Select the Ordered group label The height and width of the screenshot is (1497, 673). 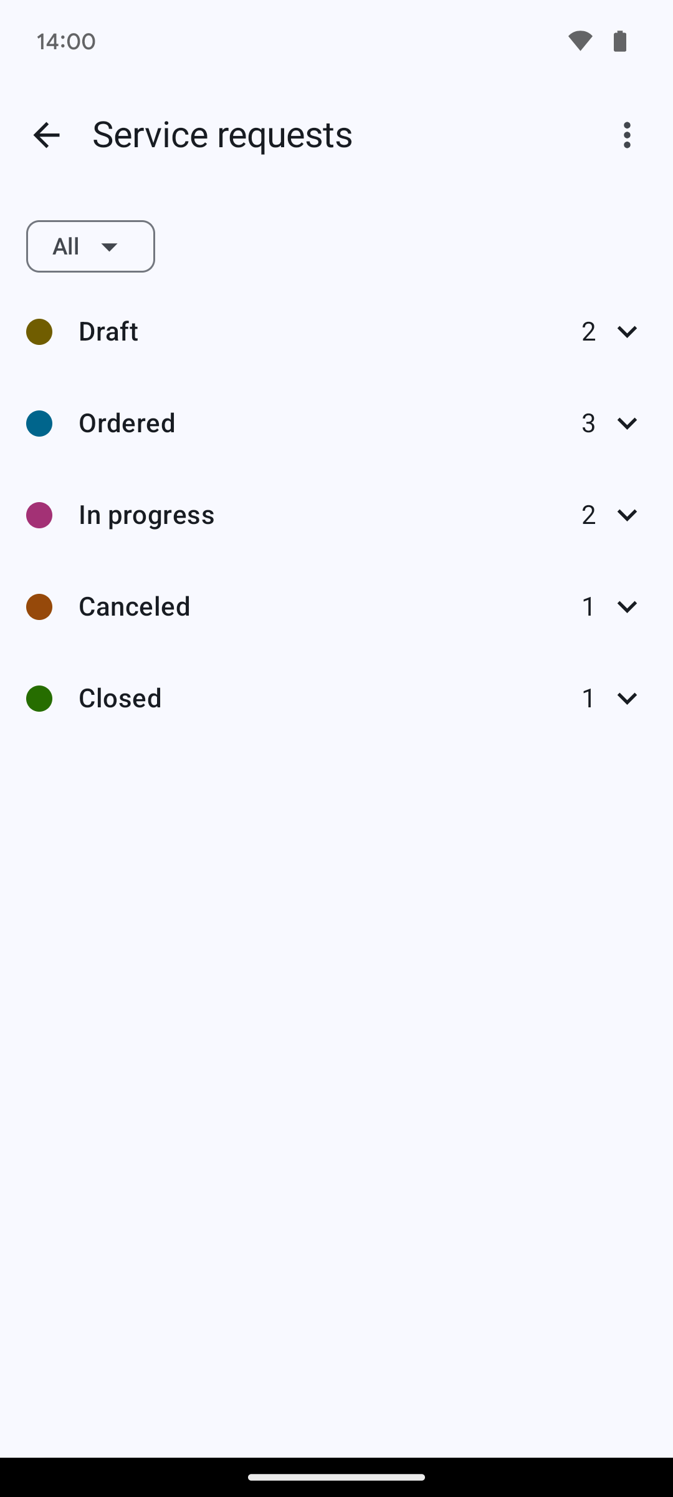(x=127, y=423)
